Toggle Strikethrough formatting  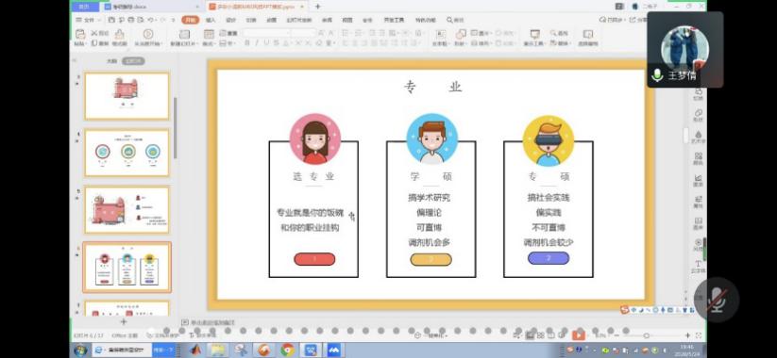tap(277, 43)
